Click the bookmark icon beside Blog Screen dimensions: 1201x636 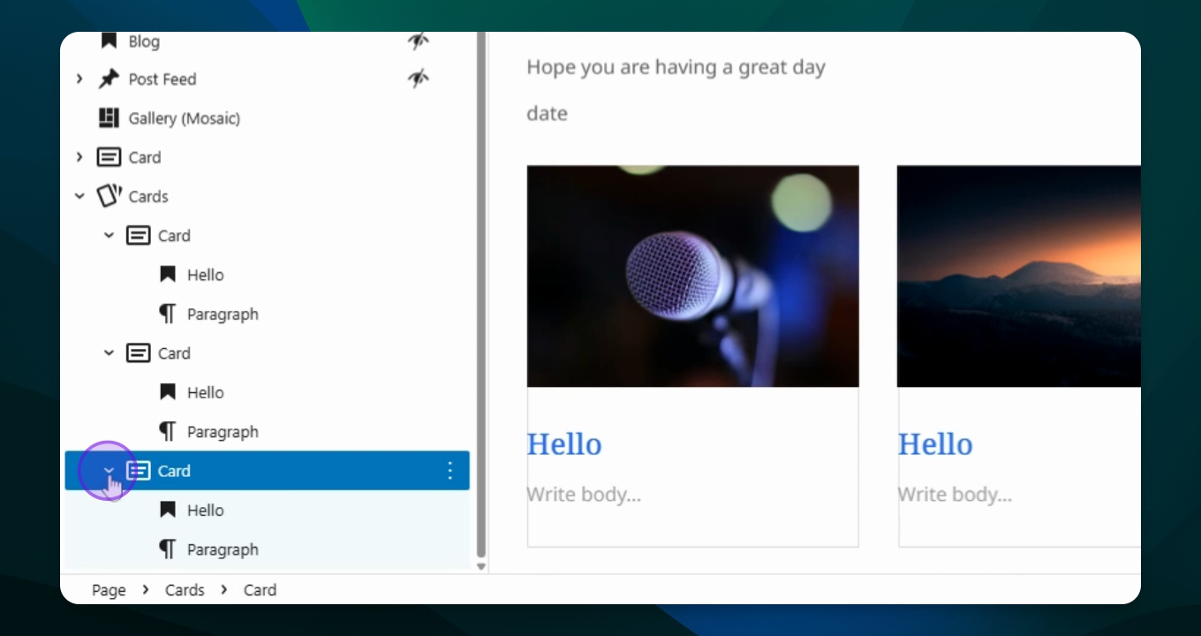tap(109, 41)
